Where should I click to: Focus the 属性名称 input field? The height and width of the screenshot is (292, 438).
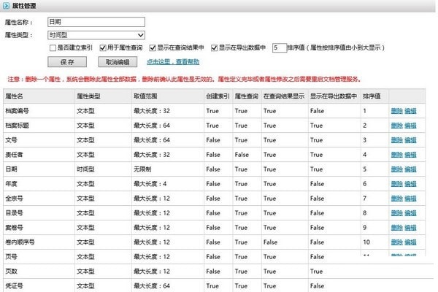pyautogui.click(x=96, y=22)
